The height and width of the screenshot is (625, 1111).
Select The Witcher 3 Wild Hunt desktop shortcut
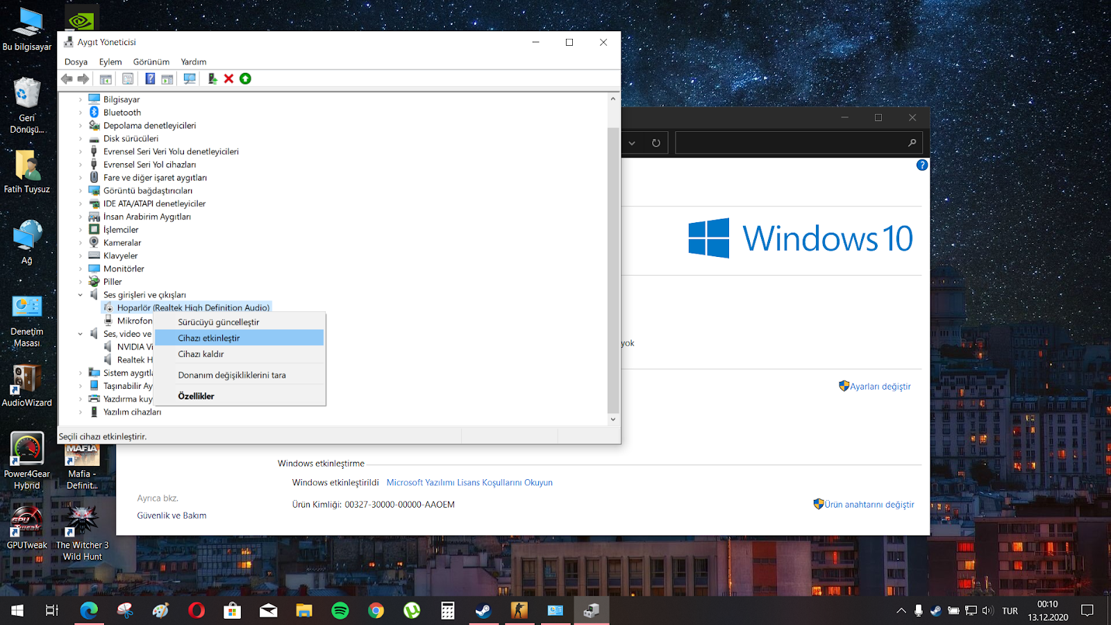(x=83, y=533)
